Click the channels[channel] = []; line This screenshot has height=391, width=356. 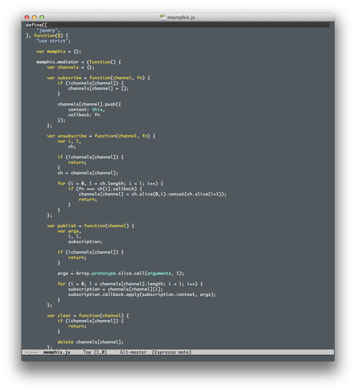point(98,89)
